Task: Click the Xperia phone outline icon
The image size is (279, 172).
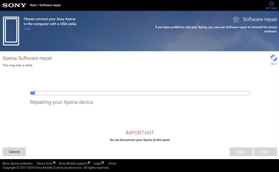Action: click(x=11, y=31)
